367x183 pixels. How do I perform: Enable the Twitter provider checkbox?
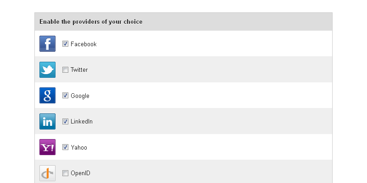(x=65, y=70)
